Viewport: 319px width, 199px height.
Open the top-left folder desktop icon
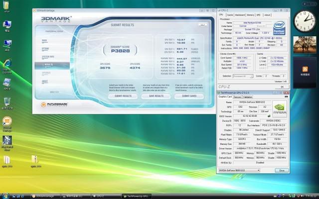click(6, 5)
